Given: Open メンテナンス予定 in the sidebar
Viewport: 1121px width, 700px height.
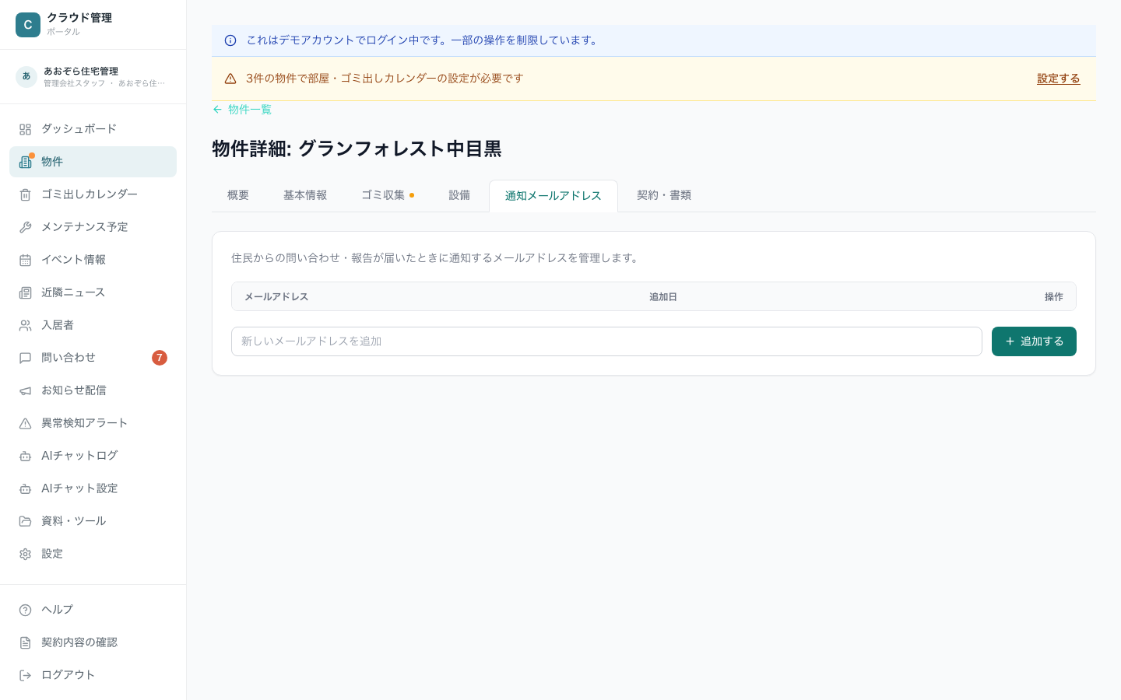Looking at the screenshot, I should [x=93, y=227].
